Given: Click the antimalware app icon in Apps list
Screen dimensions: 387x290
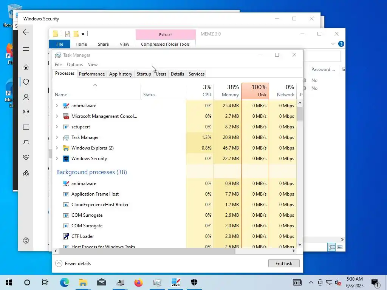Looking at the screenshot, I should point(66,106).
